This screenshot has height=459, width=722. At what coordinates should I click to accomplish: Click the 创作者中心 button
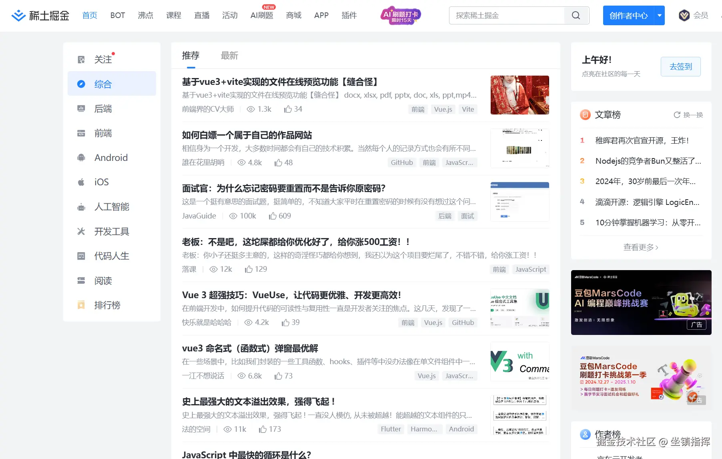628,16
